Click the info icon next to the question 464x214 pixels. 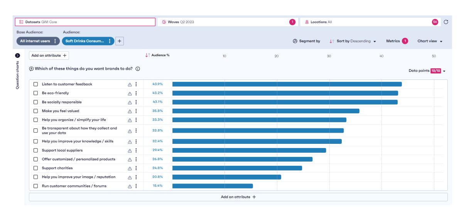[138, 69]
